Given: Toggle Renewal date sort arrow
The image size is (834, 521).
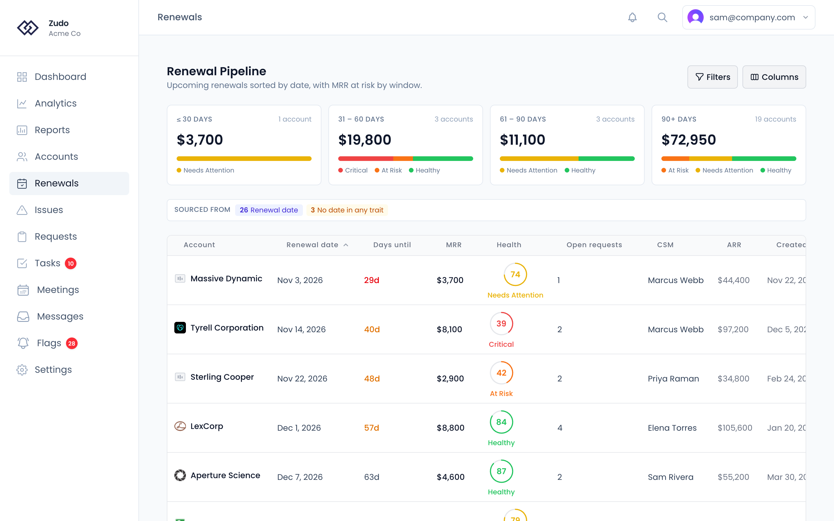Looking at the screenshot, I should (346, 245).
